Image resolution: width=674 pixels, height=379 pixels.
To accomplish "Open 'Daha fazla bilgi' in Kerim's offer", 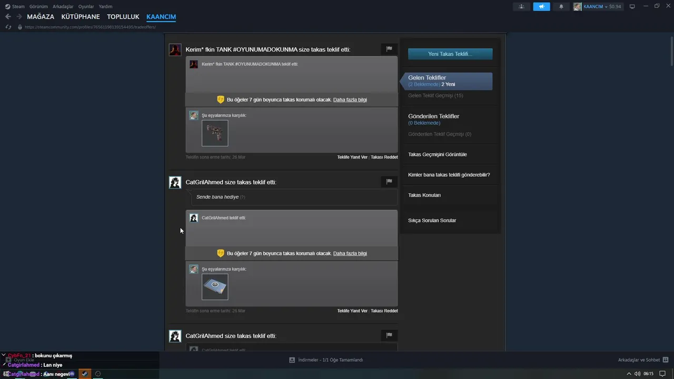I will (350, 99).
